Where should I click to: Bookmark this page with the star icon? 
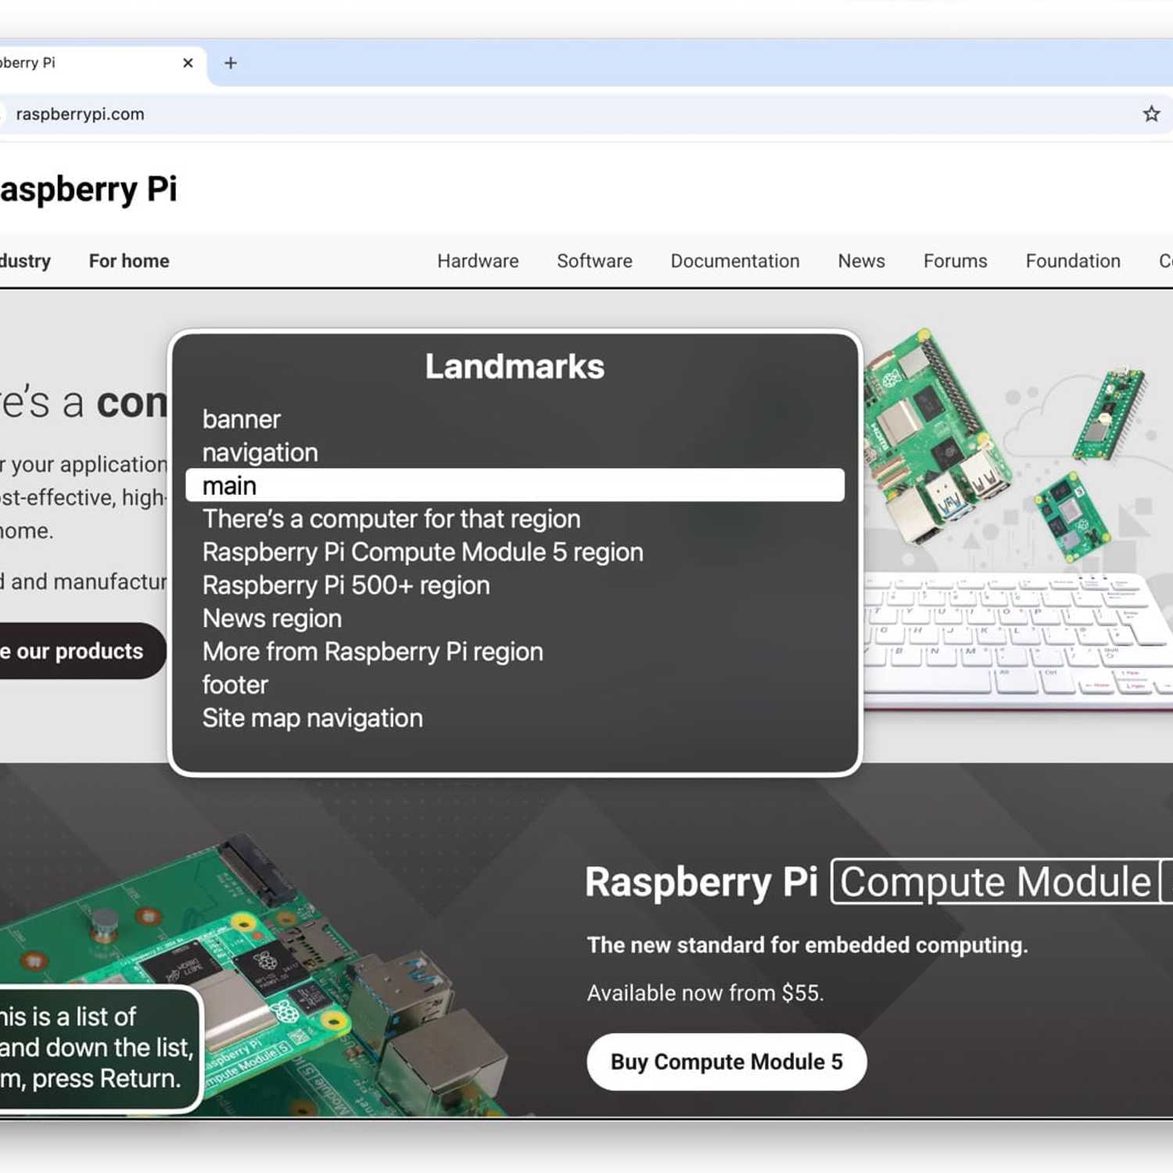(1151, 114)
